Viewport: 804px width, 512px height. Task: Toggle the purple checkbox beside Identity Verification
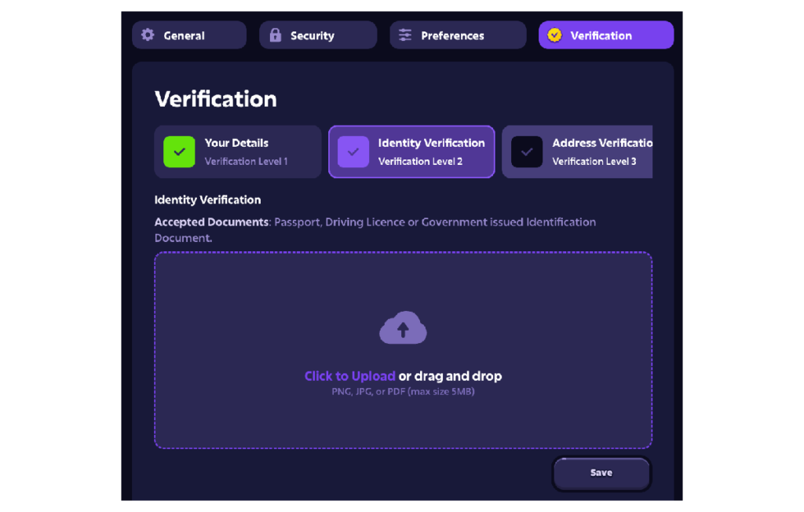(x=353, y=152)
